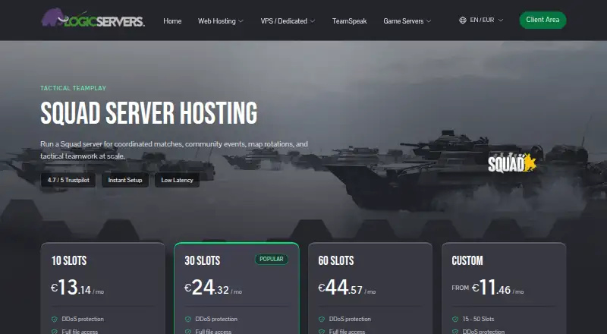Open the Game Servers menu
607x334 pixels.
[407, 21]
